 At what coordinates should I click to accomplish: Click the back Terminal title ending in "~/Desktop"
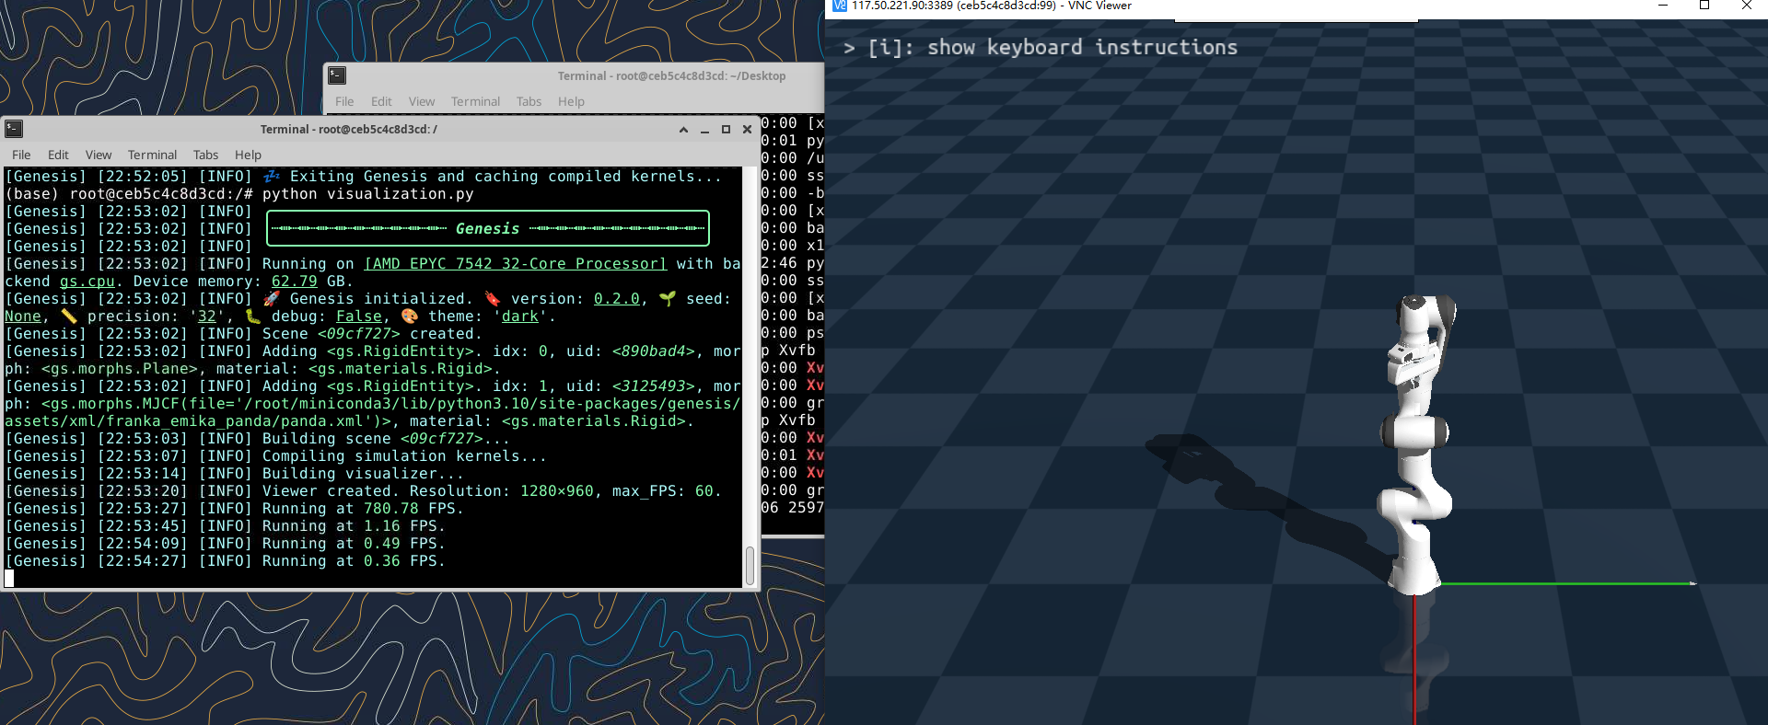671,76
